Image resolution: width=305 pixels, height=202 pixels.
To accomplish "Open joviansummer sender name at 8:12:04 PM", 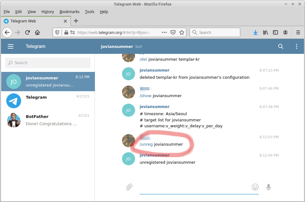I will [154, 155].
